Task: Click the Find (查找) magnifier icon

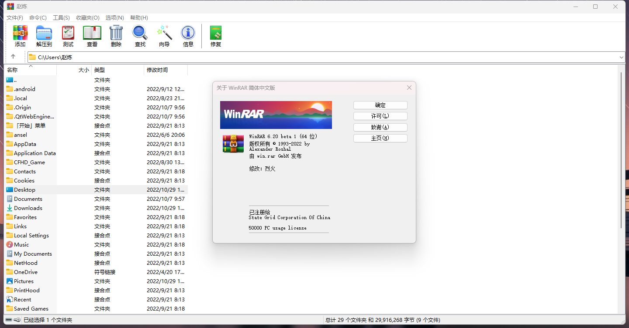Action: (140, 33)
